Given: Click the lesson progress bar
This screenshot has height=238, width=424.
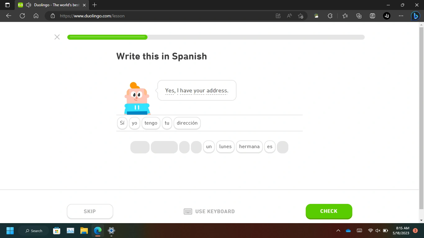Looking at the screenshot, I should (x=216, y=37).
